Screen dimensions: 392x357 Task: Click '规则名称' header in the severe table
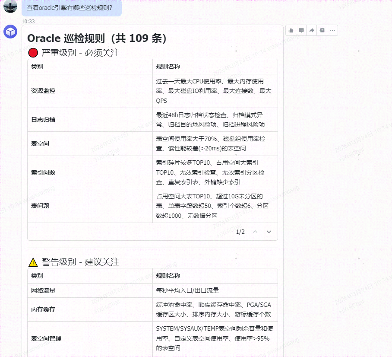pyautogui.click(x=168, y=67)
